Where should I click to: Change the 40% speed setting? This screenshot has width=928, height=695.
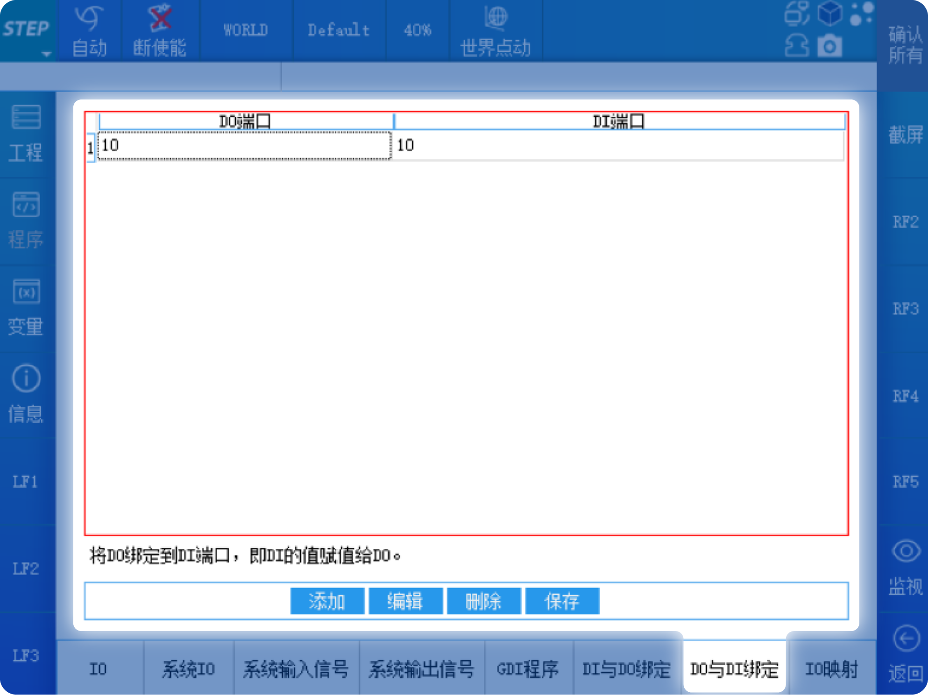pos(417,30)
